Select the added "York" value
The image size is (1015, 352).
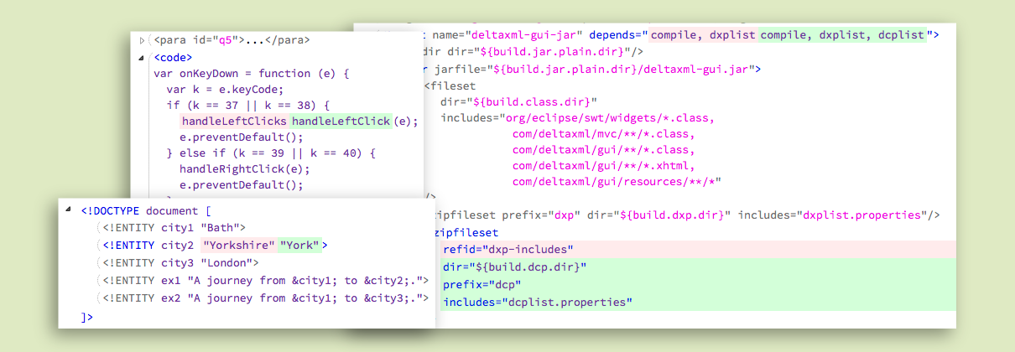pos(299,245)
